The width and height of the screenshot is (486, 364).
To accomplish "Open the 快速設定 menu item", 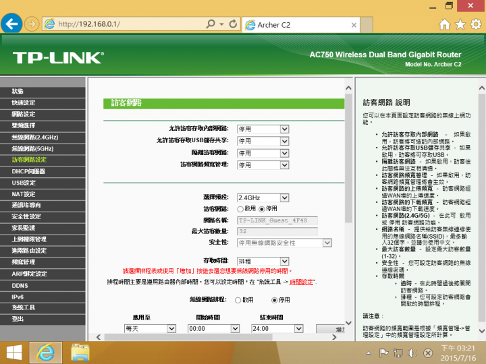I will point(43,102).
